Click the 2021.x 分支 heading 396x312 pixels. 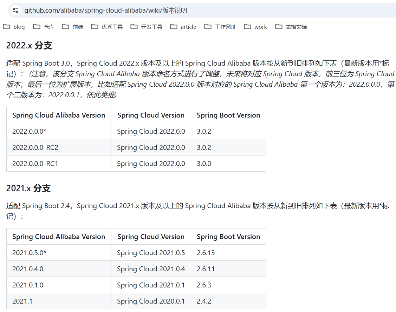[28, 188]
